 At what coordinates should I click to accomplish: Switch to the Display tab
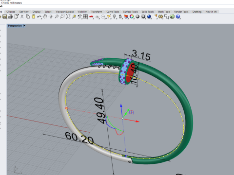37,12
